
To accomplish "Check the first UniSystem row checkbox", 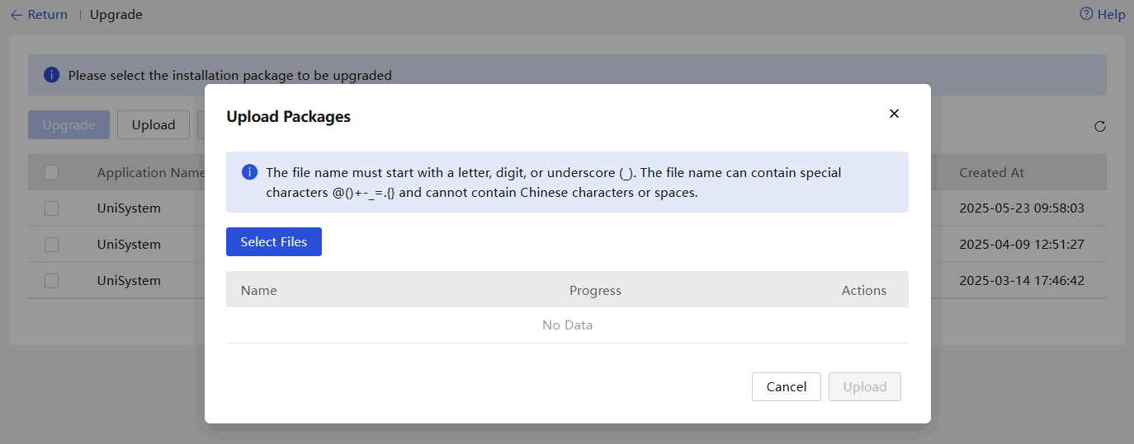I will pos(51,208).
